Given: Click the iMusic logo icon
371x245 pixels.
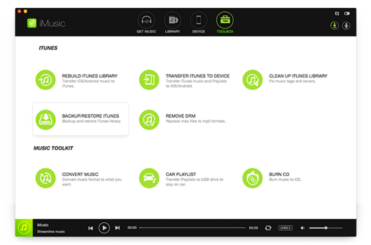Looking at the screenshot, I should tap(32, 23).
